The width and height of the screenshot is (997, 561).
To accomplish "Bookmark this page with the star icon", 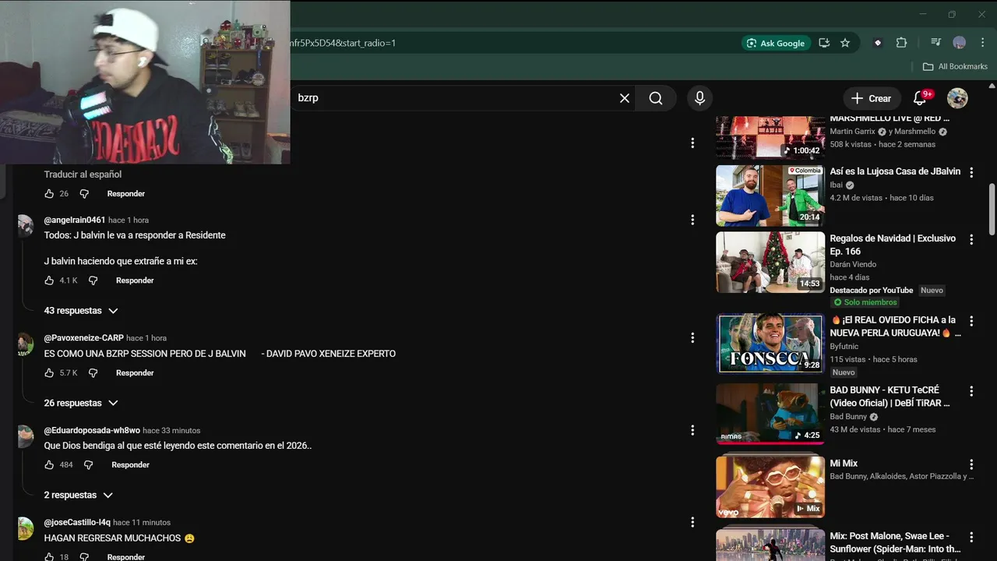I will coord(845,43).
